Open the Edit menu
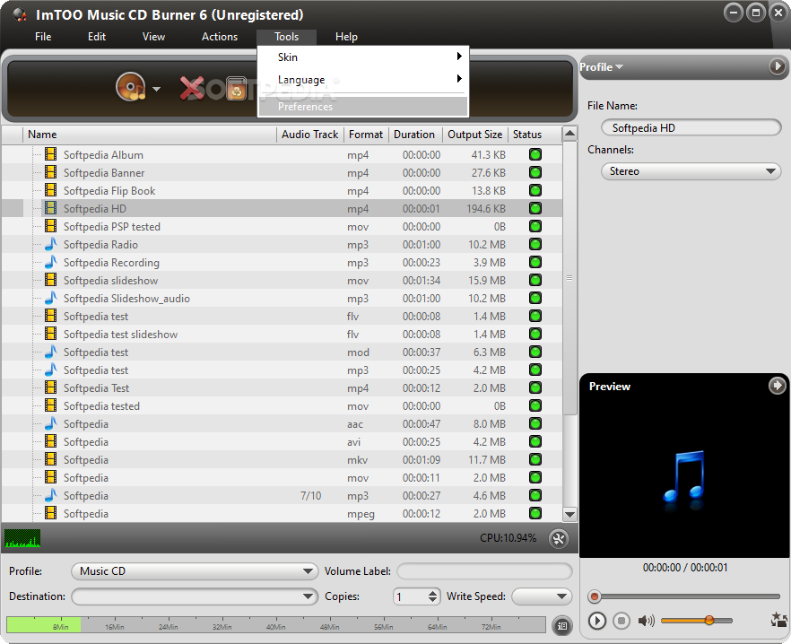 [96, 37]
